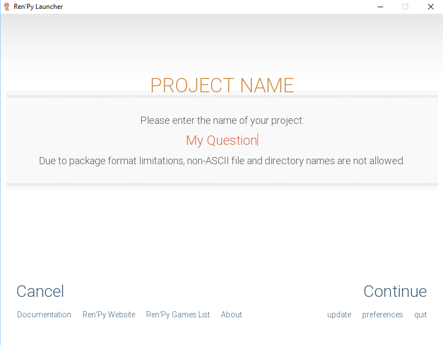Click the upper hatched divider line
443x345 pixels.
[222, 96]
